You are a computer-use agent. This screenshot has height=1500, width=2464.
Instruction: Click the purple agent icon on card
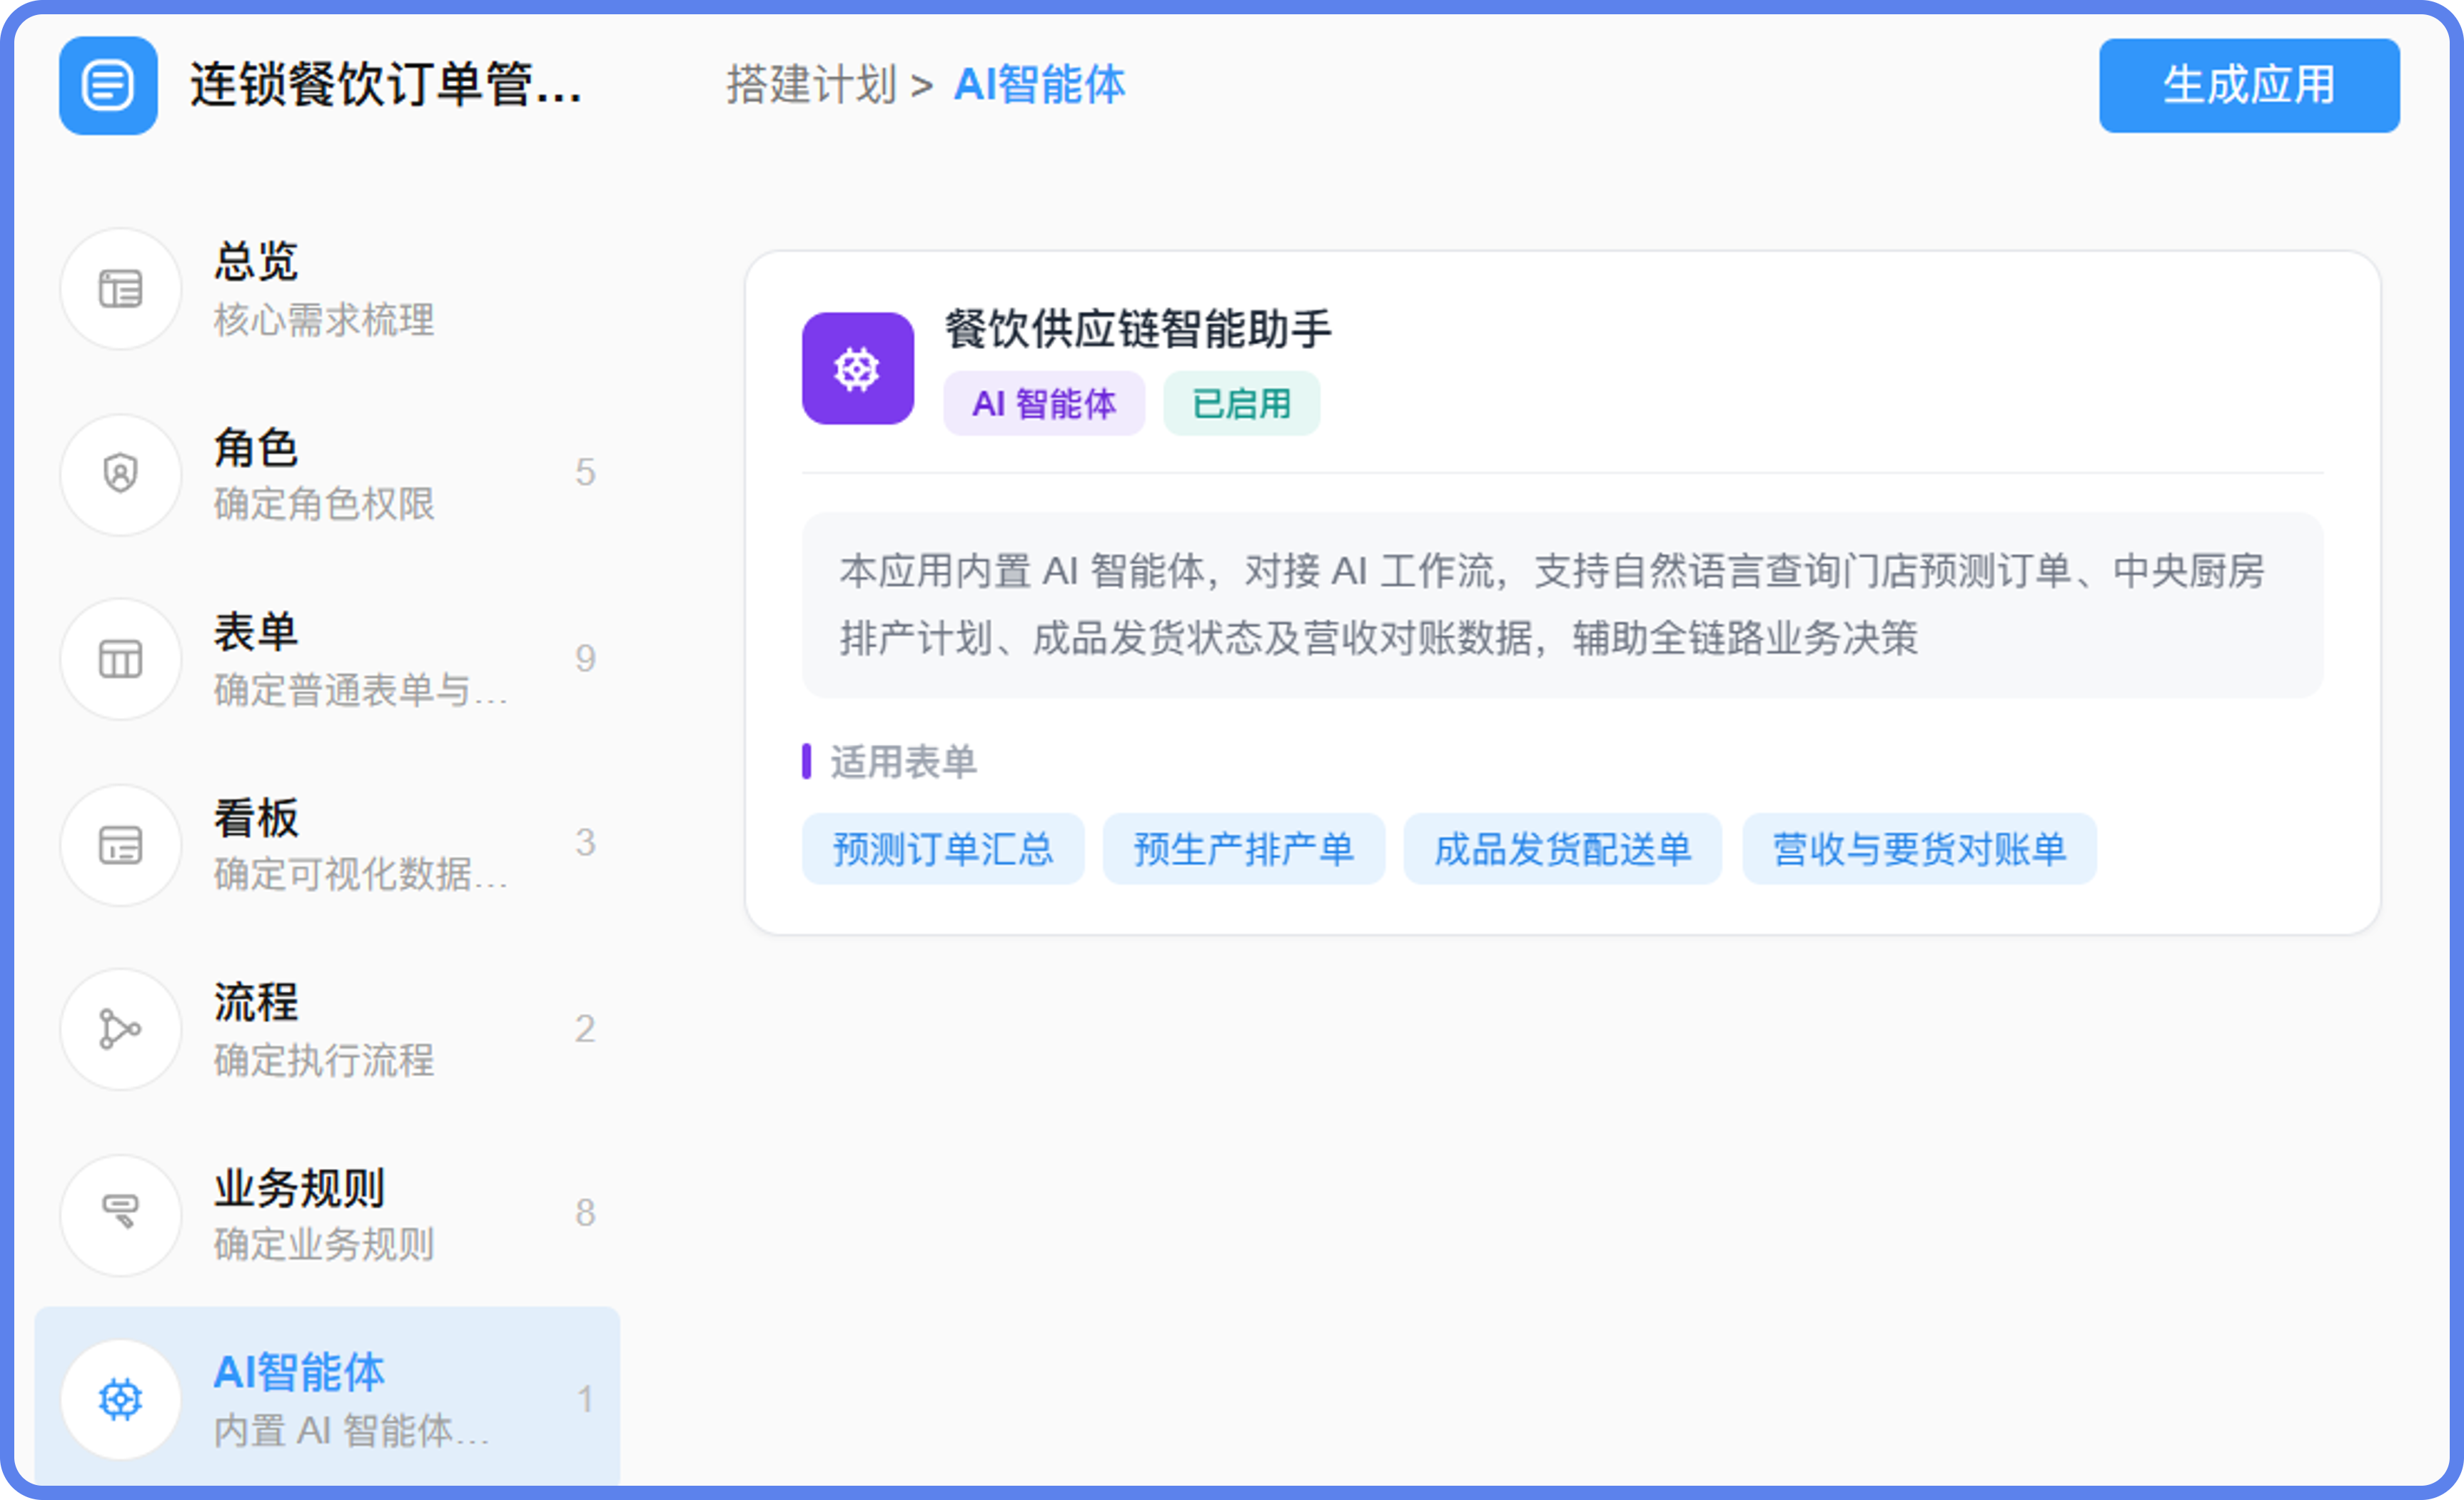858,368
